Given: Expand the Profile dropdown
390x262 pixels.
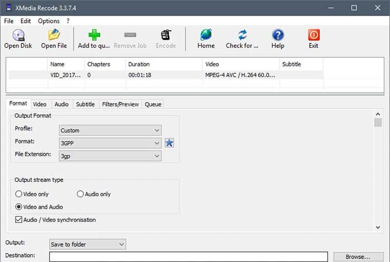Looking at the screenshot, I should (110, 130).
